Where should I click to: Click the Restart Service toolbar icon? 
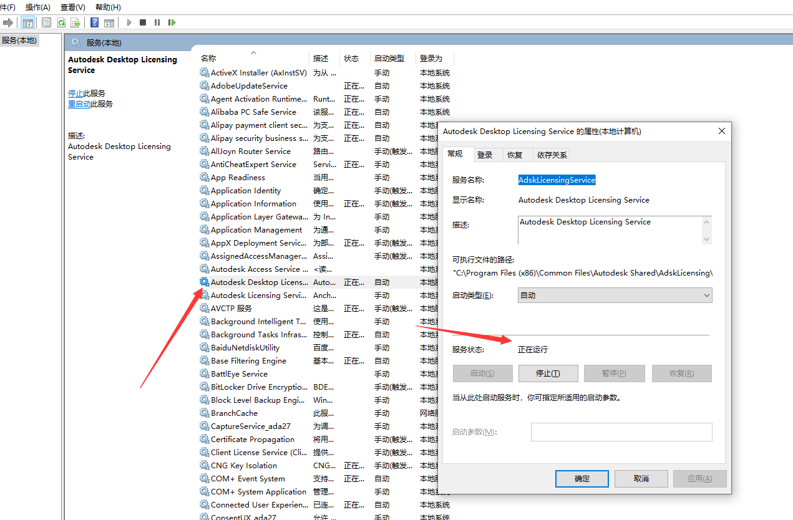pos(172,22)
